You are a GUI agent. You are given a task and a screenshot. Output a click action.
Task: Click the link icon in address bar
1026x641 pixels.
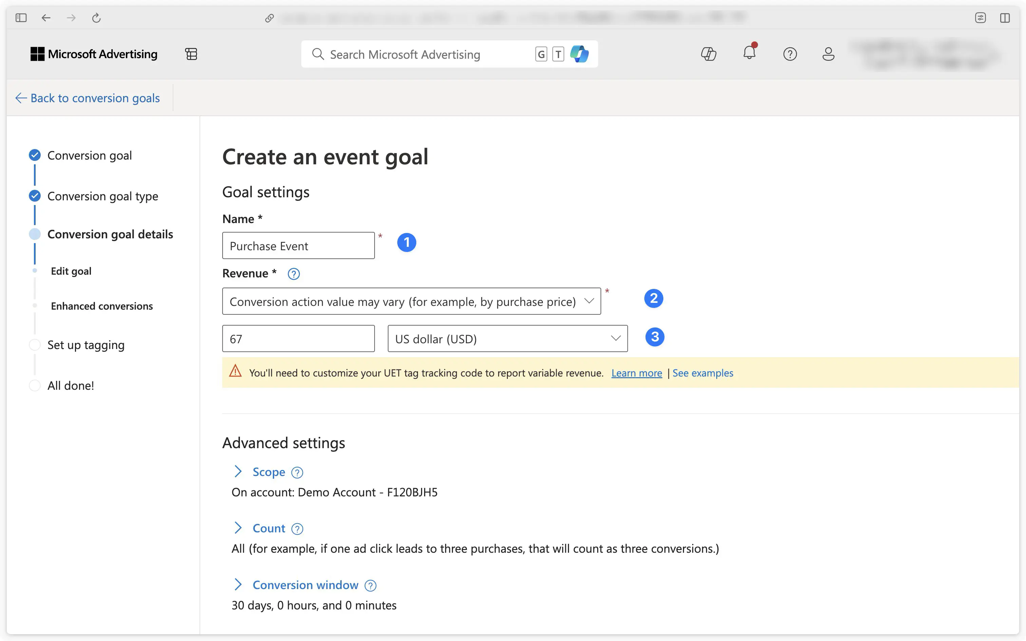point(269,18)
